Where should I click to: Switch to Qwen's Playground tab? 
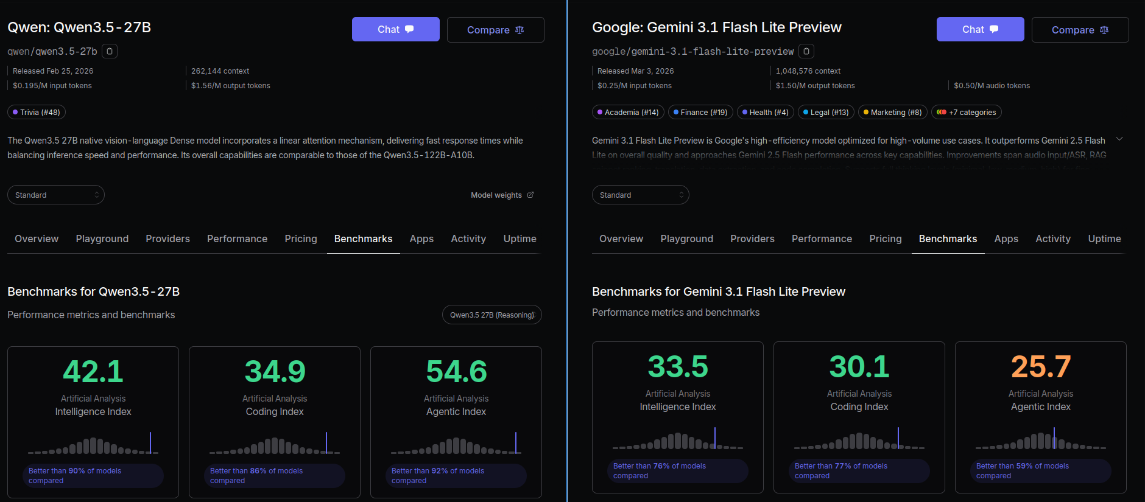(102, 239)
